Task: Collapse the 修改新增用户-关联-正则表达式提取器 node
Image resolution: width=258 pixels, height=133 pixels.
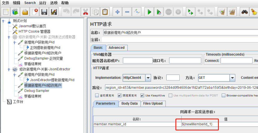Action: pyautogui.click(x=9, y=37)
